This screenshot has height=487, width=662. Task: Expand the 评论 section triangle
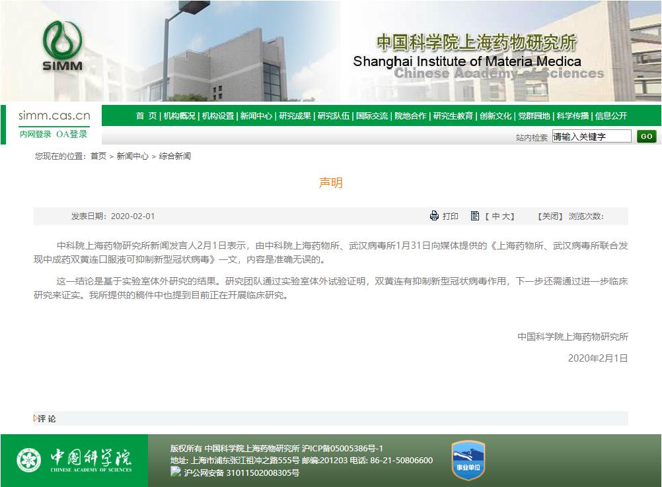click(36, 418)
